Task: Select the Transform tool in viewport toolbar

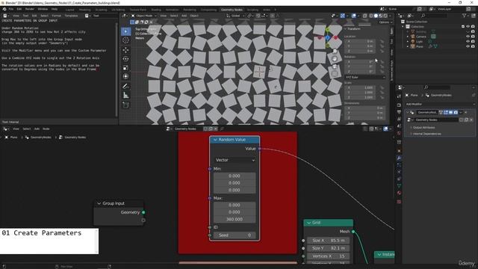Action: 125,76
